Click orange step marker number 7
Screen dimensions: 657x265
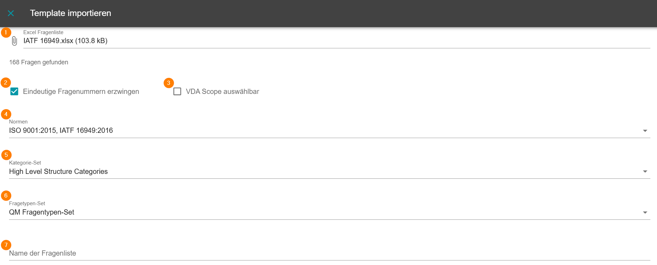[6, 245]
